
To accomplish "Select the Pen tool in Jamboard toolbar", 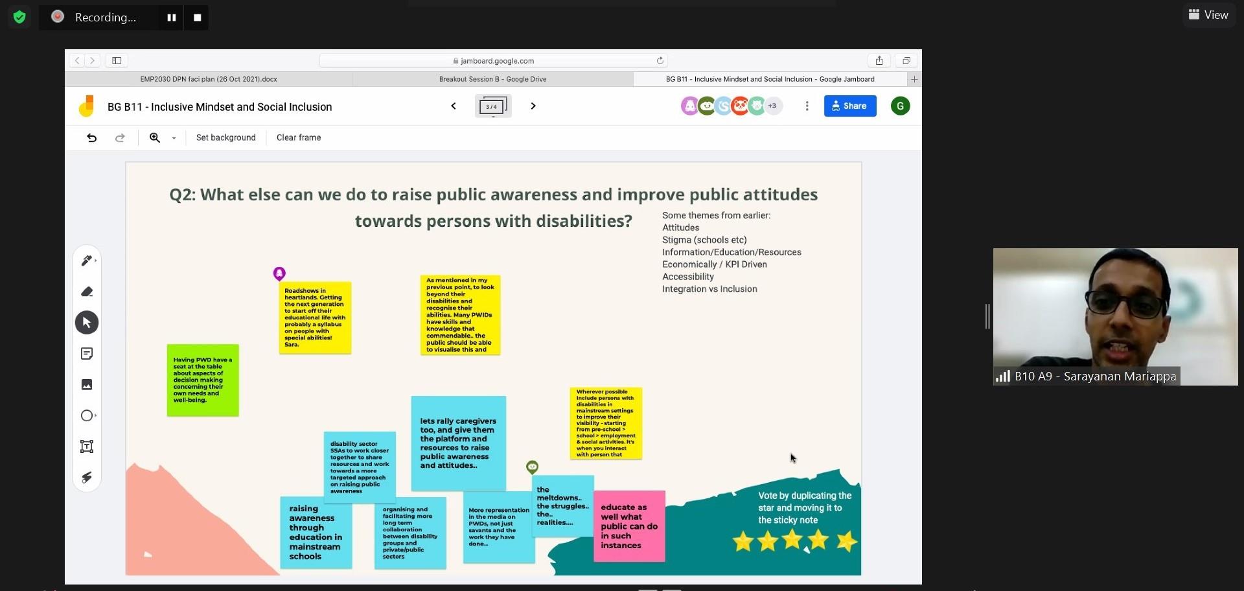I will pos(86,261).
